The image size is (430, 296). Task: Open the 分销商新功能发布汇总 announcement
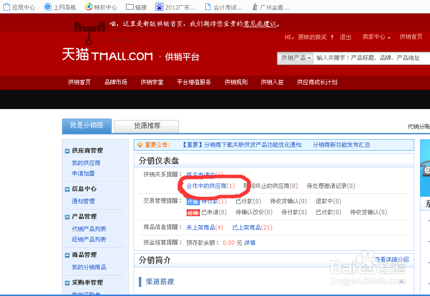341,145
